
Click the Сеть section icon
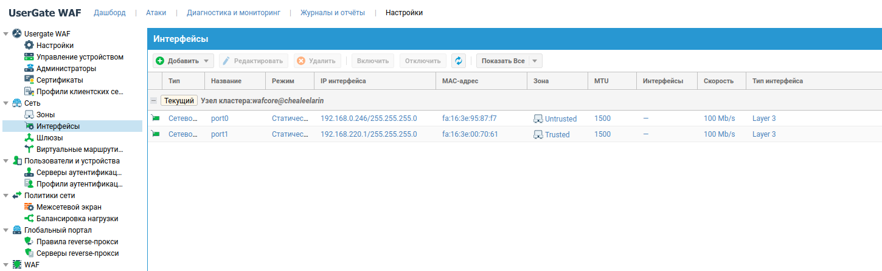click(17, 103)
